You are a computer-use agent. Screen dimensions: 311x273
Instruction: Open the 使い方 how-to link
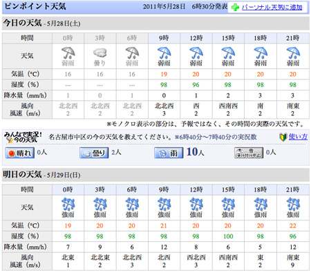pyautogui.click(x=298, y=137)
